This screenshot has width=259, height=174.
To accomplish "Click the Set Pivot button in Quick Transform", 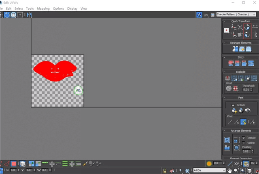I will pyautogui.click(x=227, y=30).
